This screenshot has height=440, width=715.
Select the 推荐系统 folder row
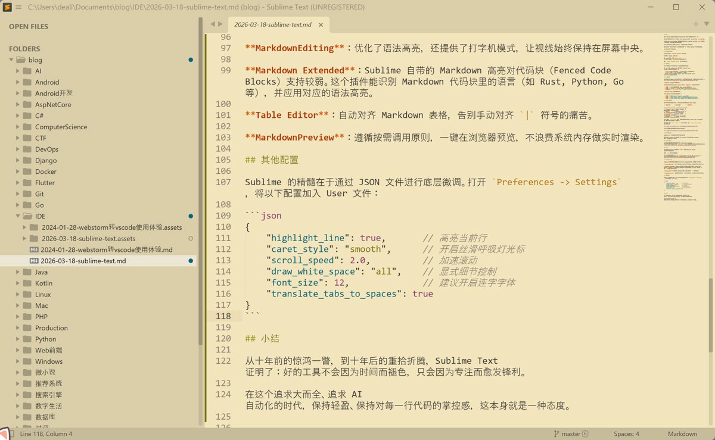pos(98,383)
